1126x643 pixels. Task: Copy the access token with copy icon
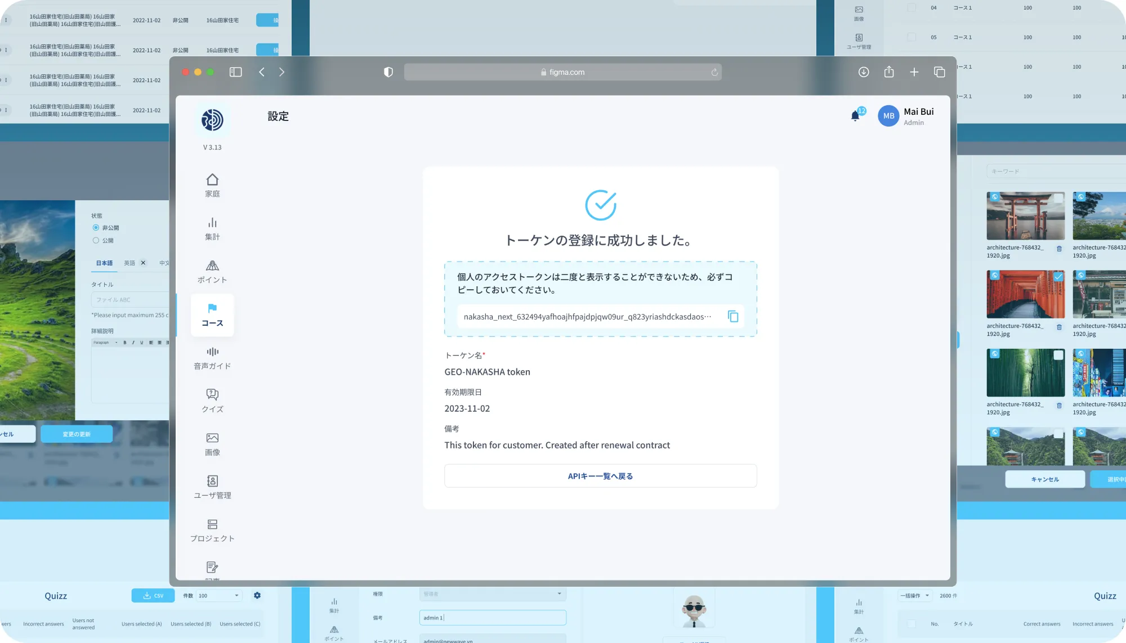pos(732,317)
